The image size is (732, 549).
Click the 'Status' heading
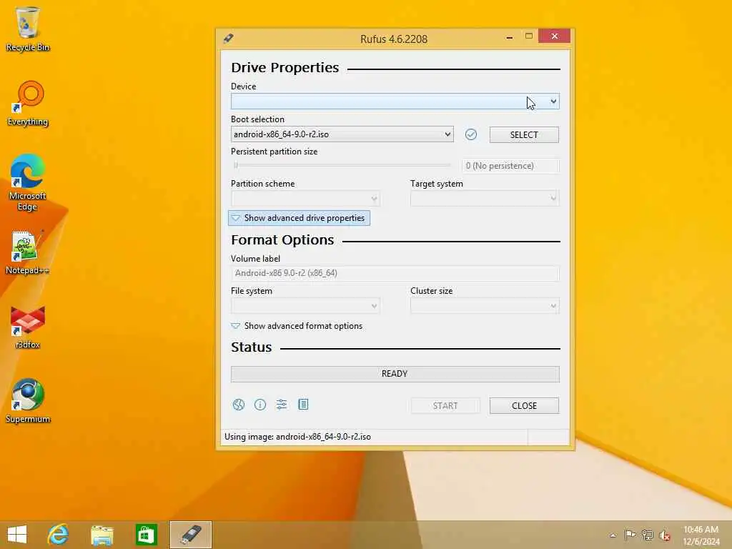coord(251,347)
